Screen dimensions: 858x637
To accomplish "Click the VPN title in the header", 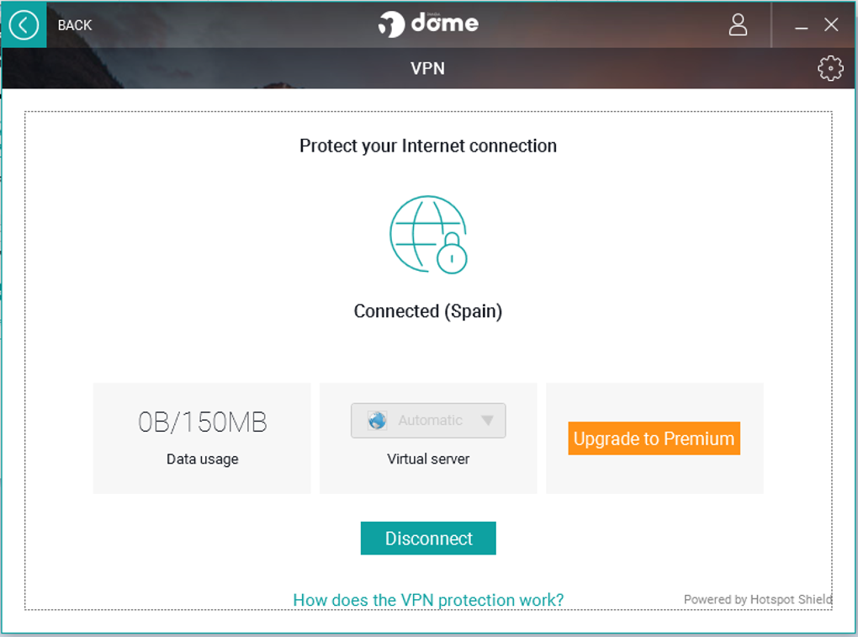I will click(x=427, y=68).
